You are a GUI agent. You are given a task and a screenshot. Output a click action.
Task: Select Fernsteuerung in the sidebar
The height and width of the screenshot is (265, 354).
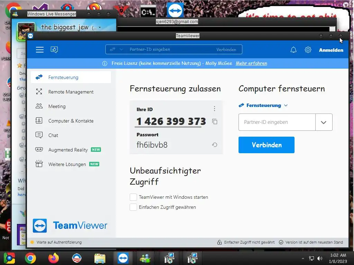[x=71, y=77]
